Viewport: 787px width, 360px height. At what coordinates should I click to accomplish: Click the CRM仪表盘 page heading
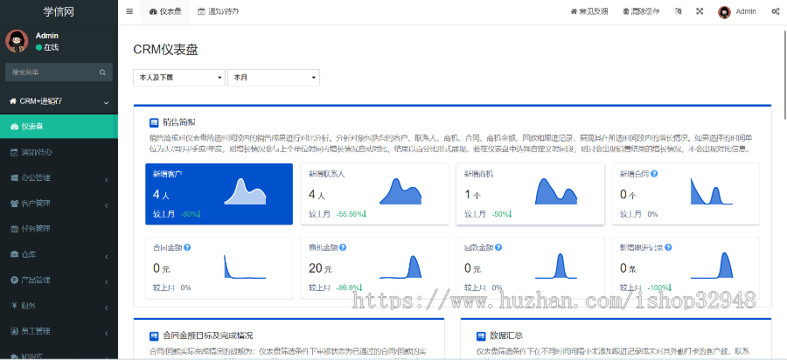[x=165, y=50]
